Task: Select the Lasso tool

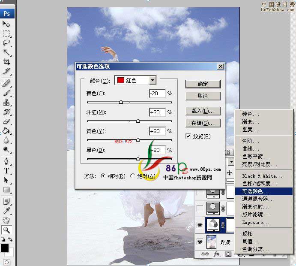Action: [x=6, y=43]
